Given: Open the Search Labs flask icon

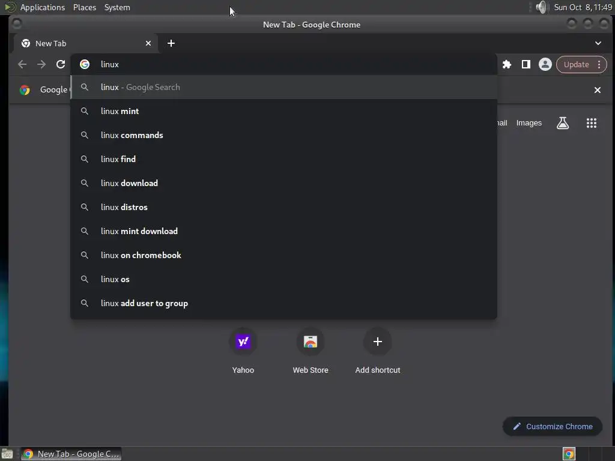Looking at the screenshot, I should pyautogui.click(x=562, y=123).
